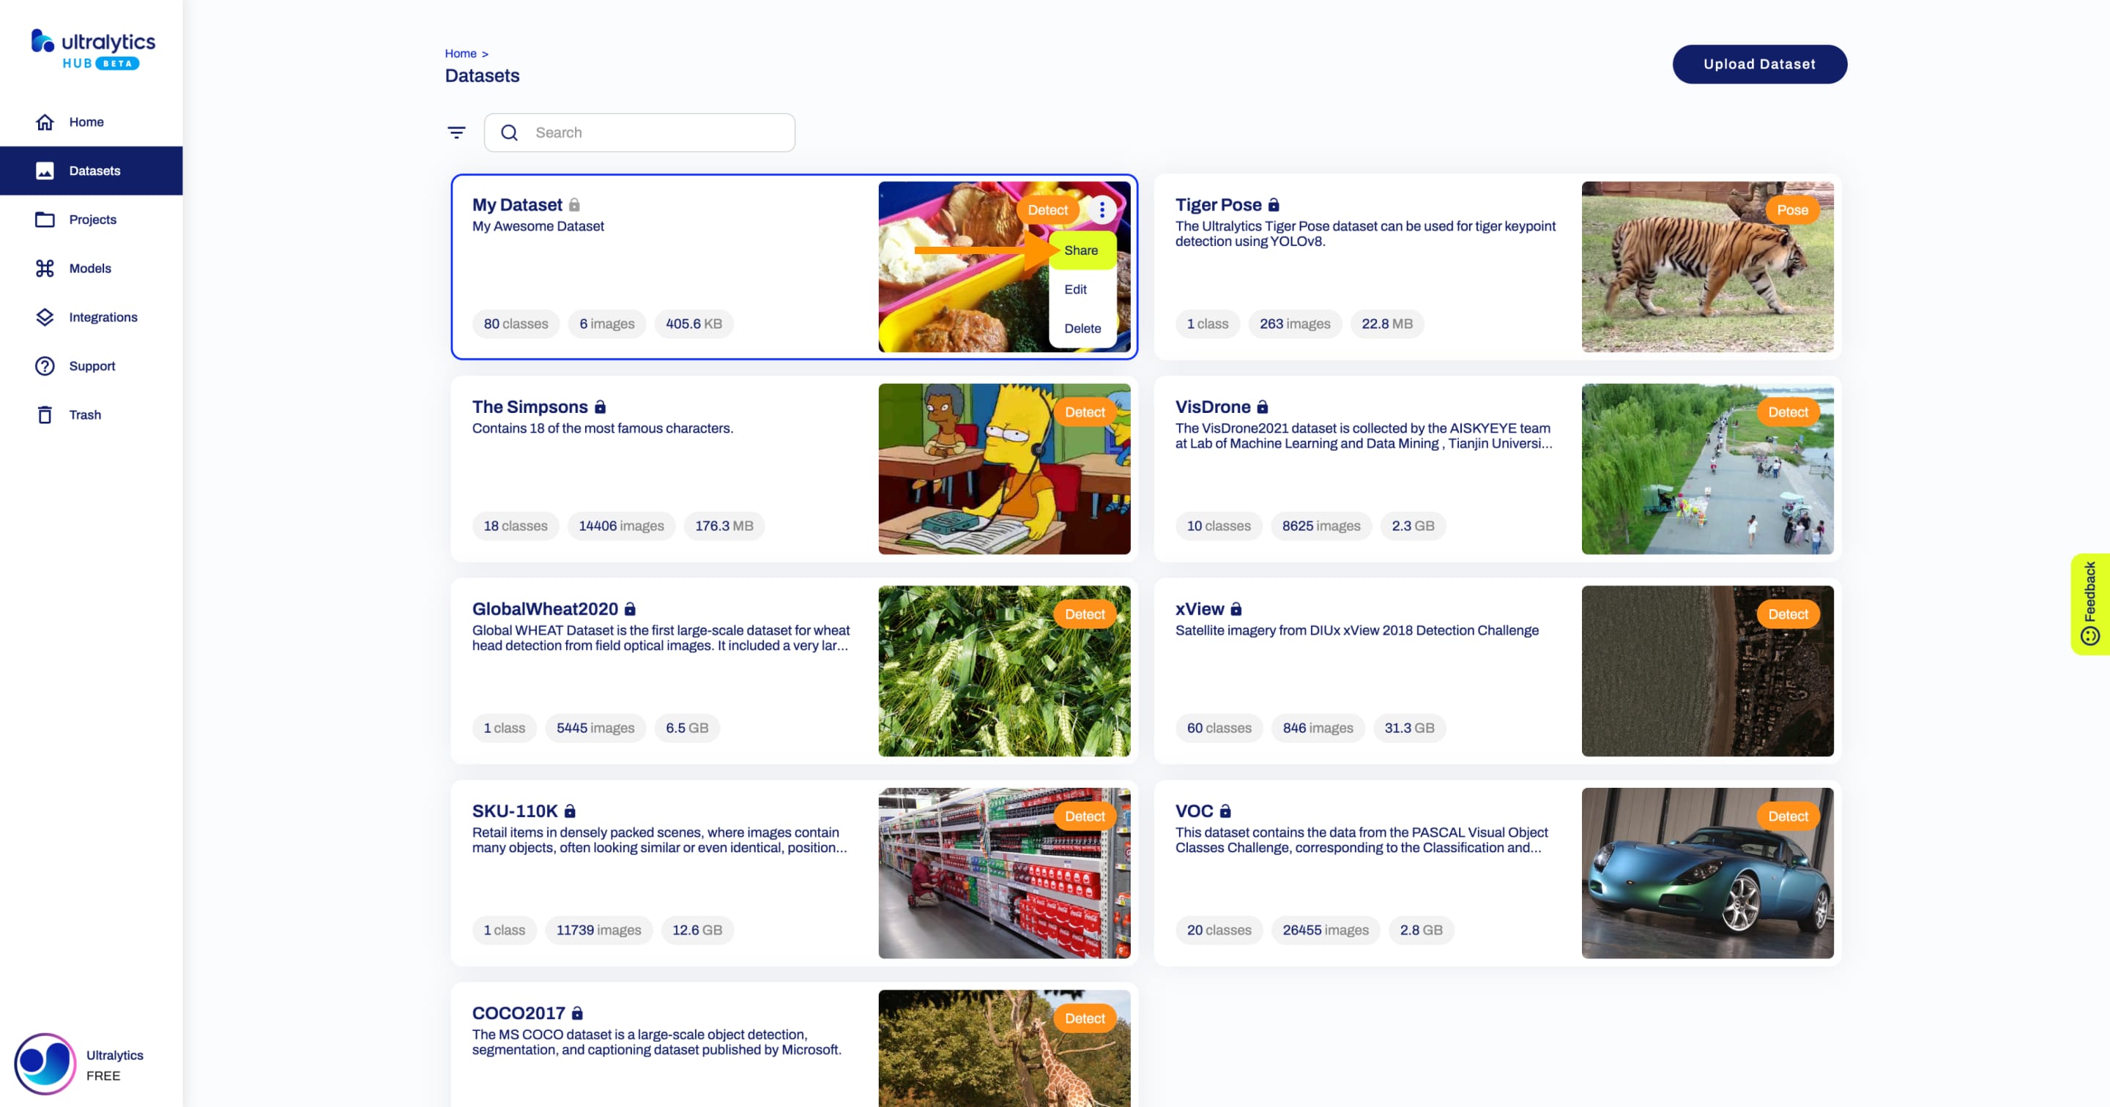Click the Detect button on The Simpsons dataset
2110x1107 pixels.
tap(1085, 411)
